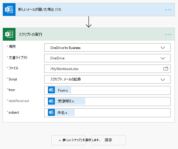Screen dimensions: 178x149
Task: Click the Script field label
Action: tap(13, 79)
